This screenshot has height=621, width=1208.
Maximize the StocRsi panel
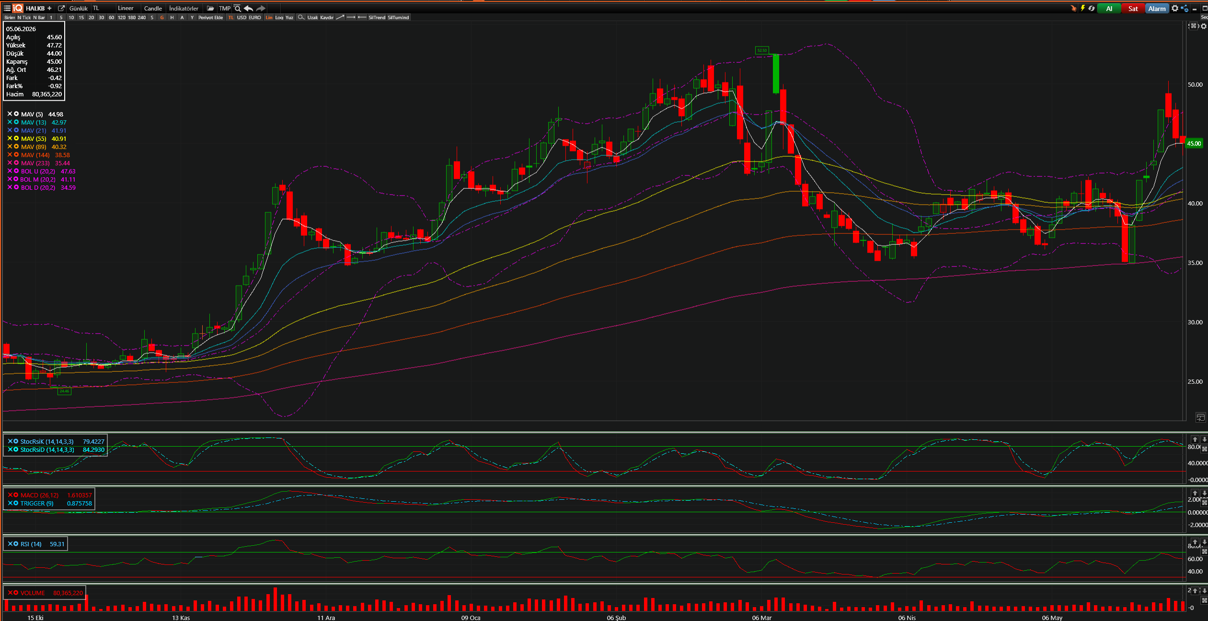pyautogui.click(x=1204, y=449)
